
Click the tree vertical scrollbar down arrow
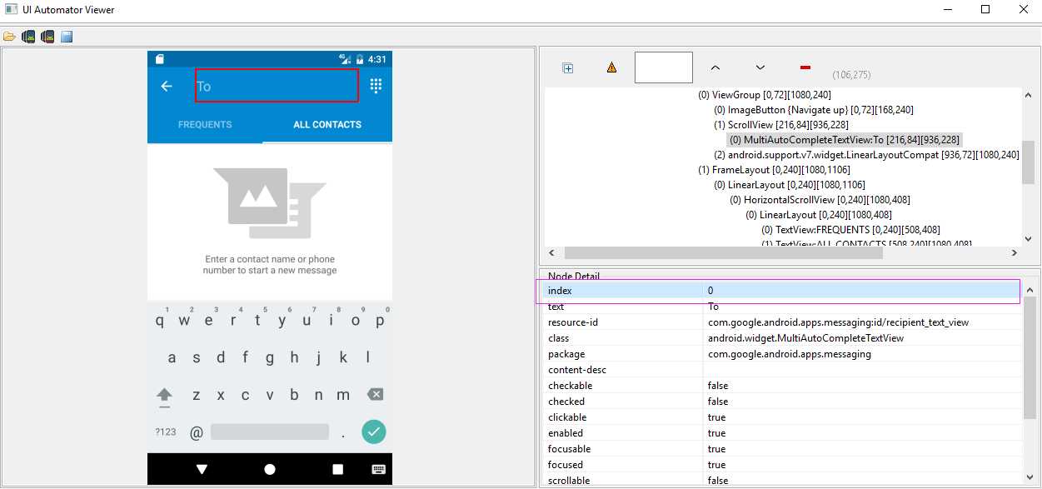click(1029, 239)
